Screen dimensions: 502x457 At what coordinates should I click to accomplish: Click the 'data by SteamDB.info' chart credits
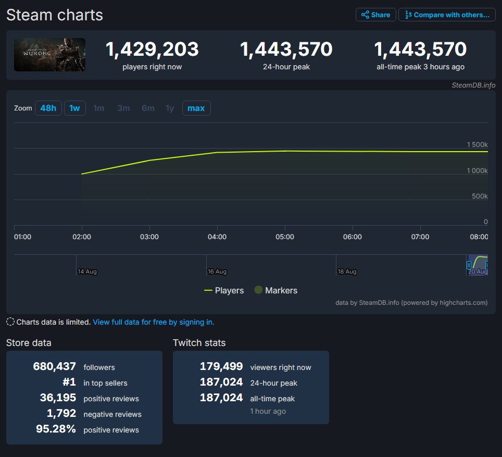[411, 303]
